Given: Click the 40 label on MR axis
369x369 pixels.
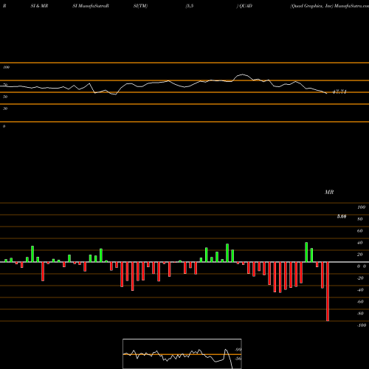Looking at the screenshot, I should 360,243.
